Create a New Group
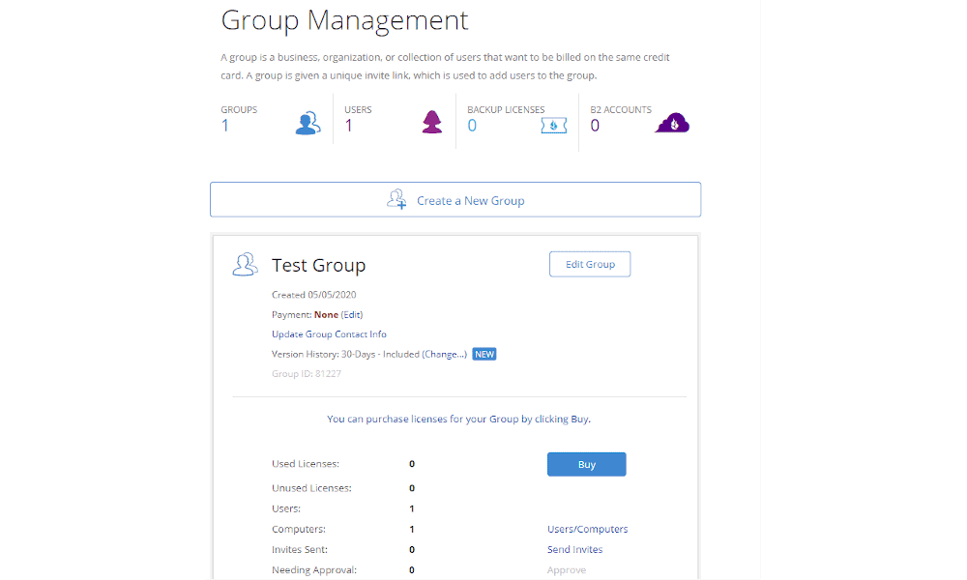Viewport: 967px width, 580px height. coord(455,200)
